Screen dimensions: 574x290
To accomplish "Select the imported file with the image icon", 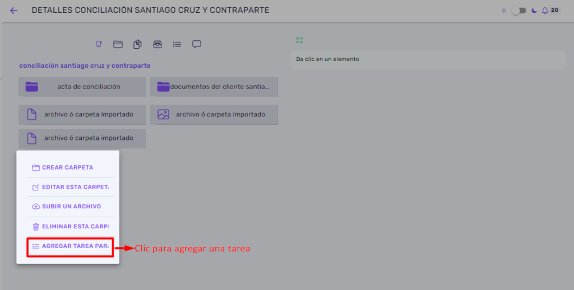I will [214, 114].
